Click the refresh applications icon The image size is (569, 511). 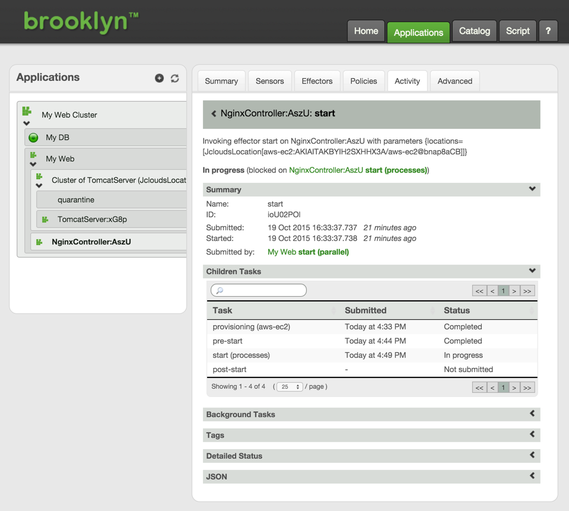(174, 78)
